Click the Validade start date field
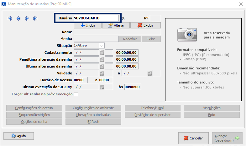This screenshot has width=246, height=146. (x=86, y=73)
